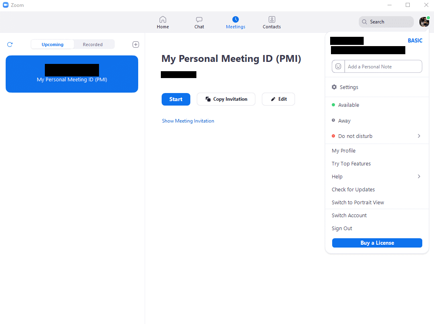Screen dimensions: 434x324
Task: Set status to Away
Action: tap(344, 121)
